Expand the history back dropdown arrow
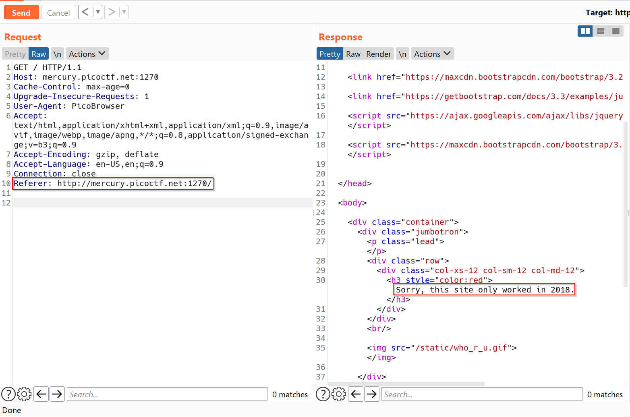The height and width of the screenshot is (417, 630). coord(97,12)
